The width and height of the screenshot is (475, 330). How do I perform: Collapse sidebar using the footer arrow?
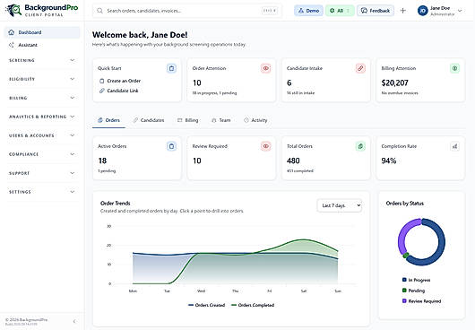point(74,321)
